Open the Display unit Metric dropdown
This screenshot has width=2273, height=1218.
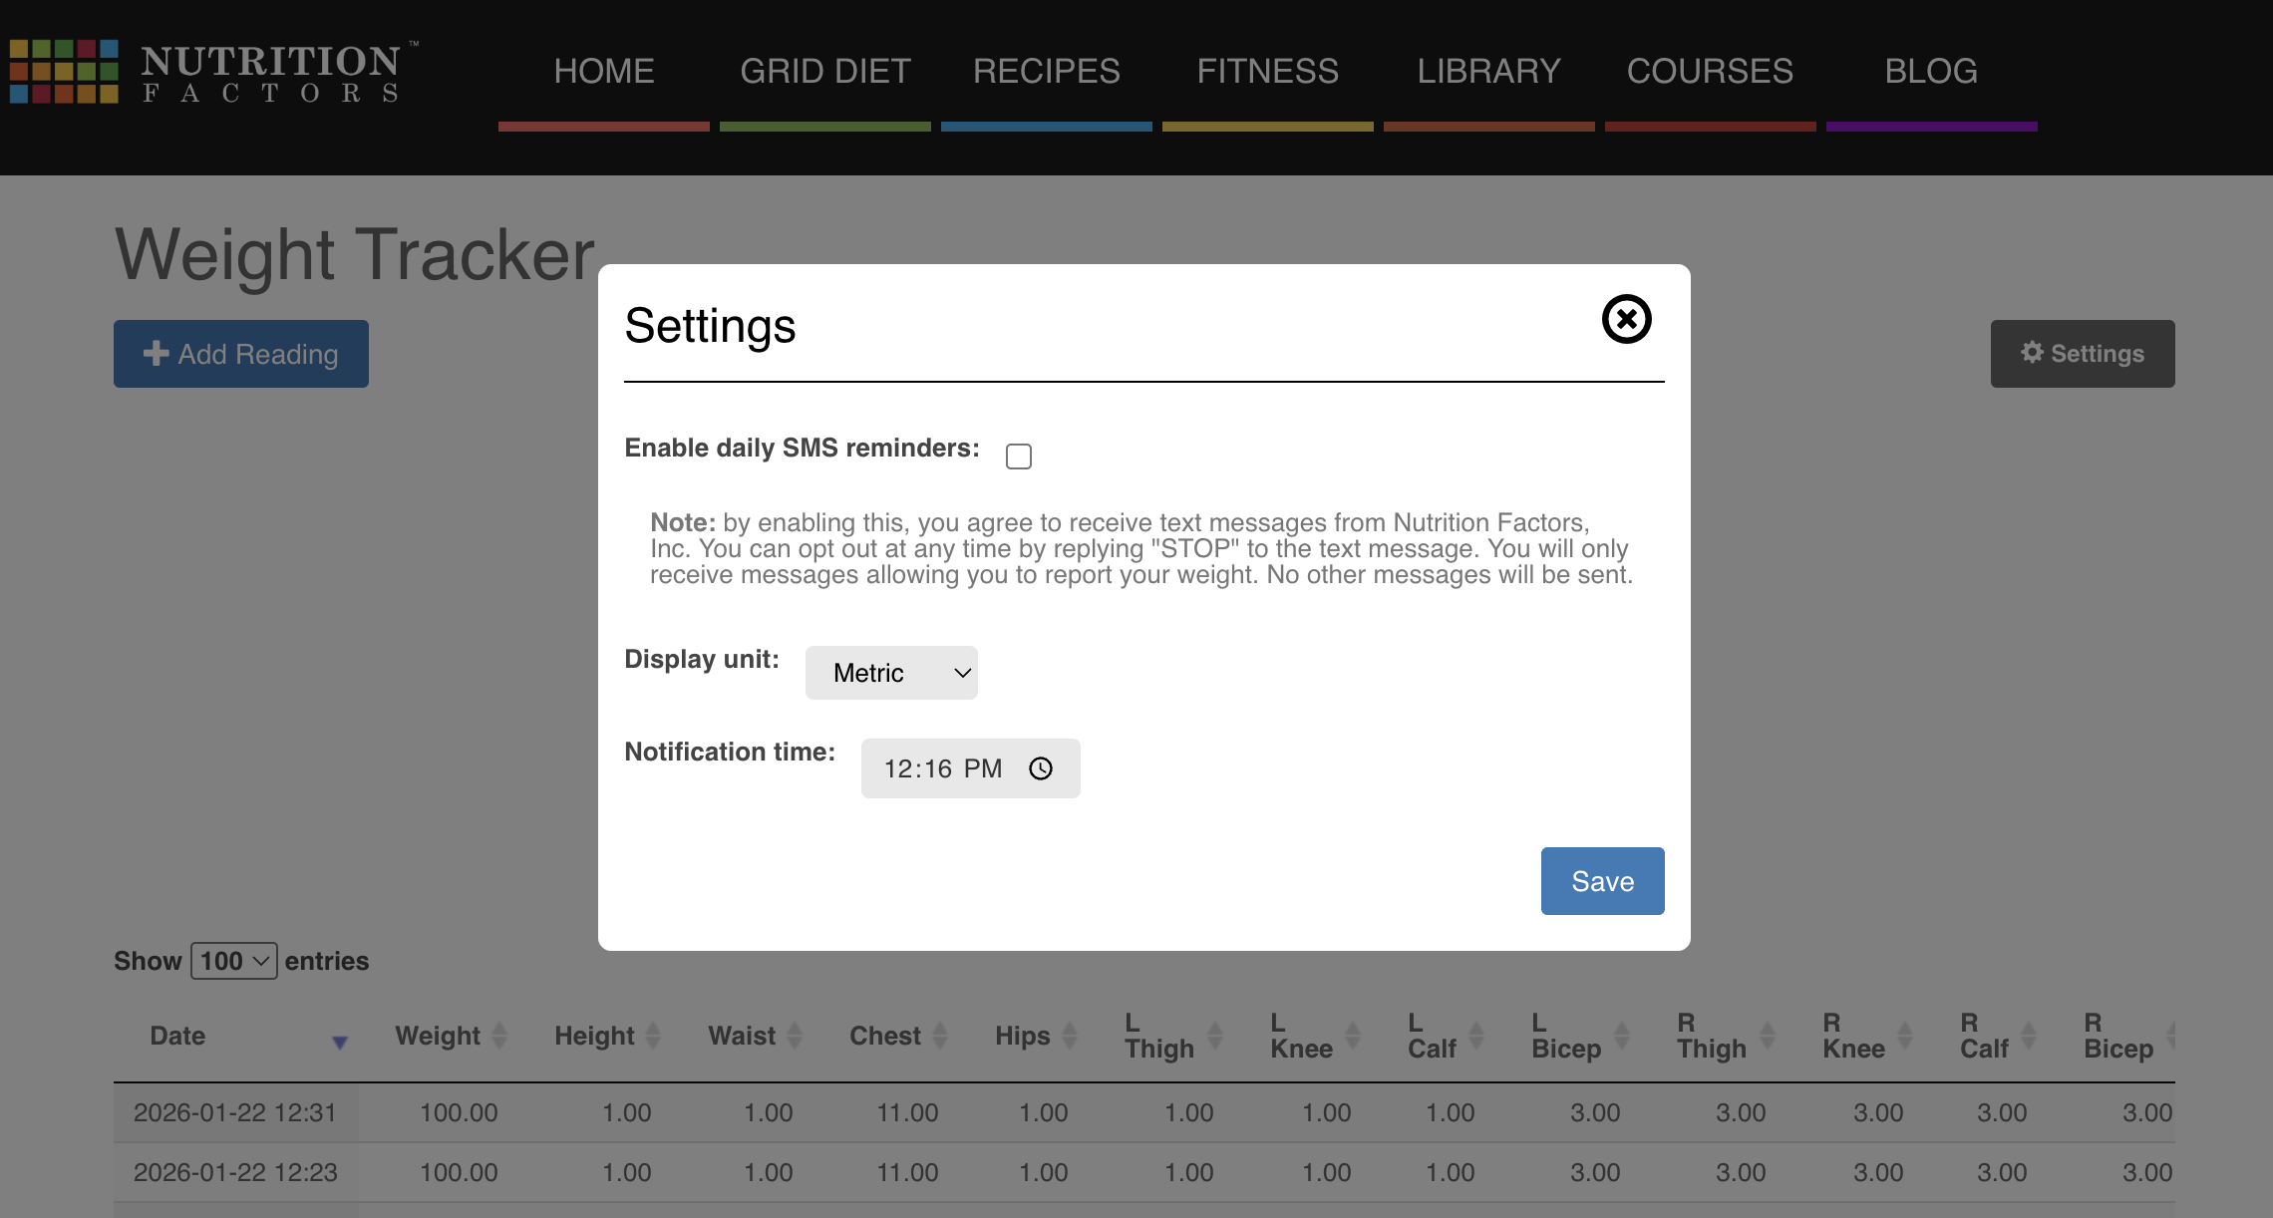[890, 673]
